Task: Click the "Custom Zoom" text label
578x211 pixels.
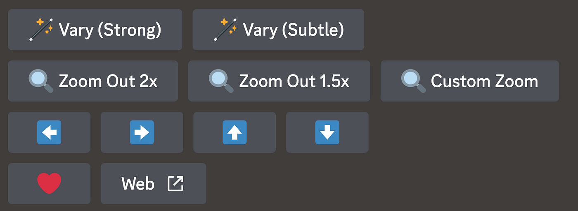Action: pyautogui.click(x=485, y=81)
